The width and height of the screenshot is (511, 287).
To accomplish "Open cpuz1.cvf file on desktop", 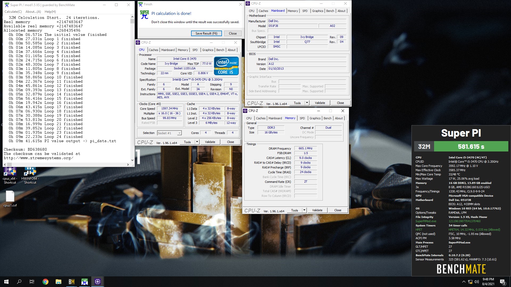I will [10, 199].
